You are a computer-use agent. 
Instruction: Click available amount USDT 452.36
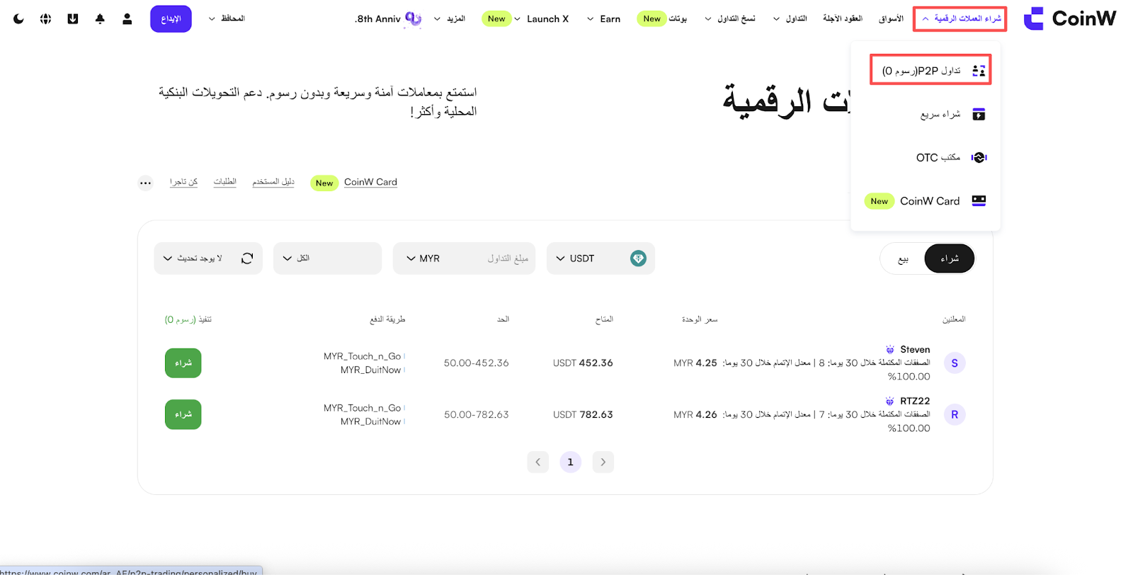(583, 363)
